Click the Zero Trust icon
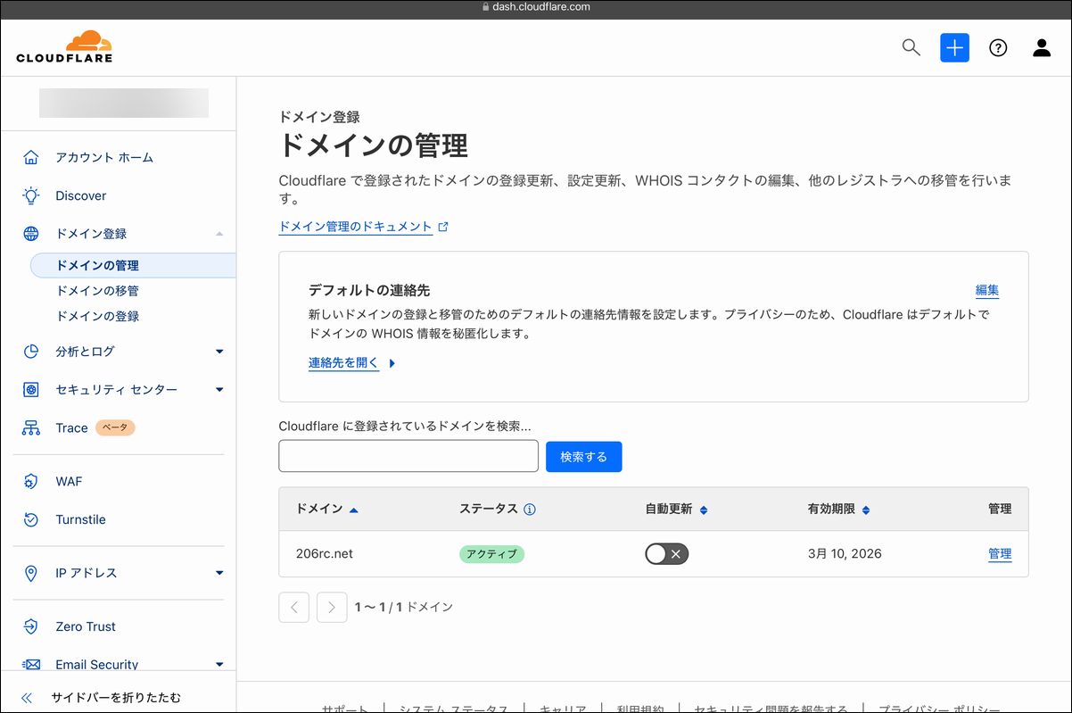 tap(31, 626)
